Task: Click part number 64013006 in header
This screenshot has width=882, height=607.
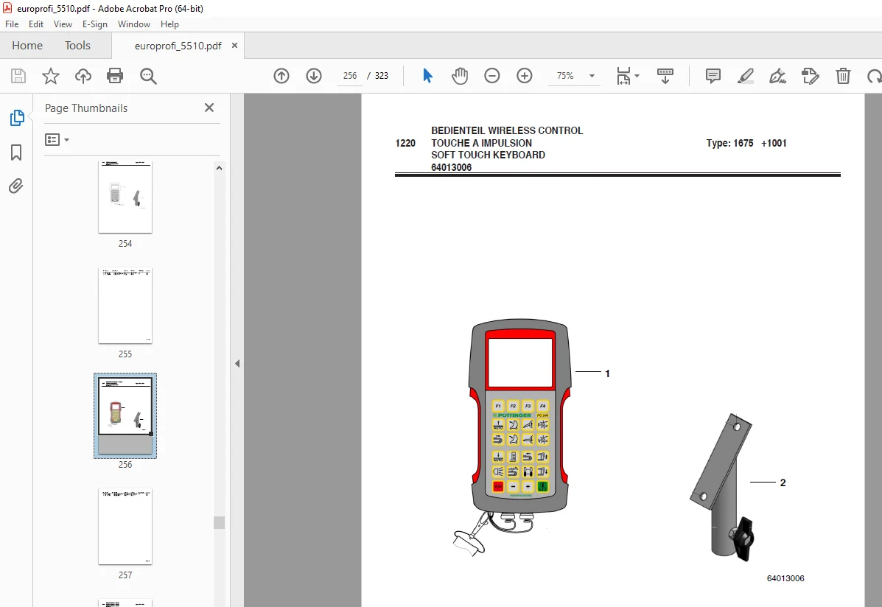Action: click(452, 168)
